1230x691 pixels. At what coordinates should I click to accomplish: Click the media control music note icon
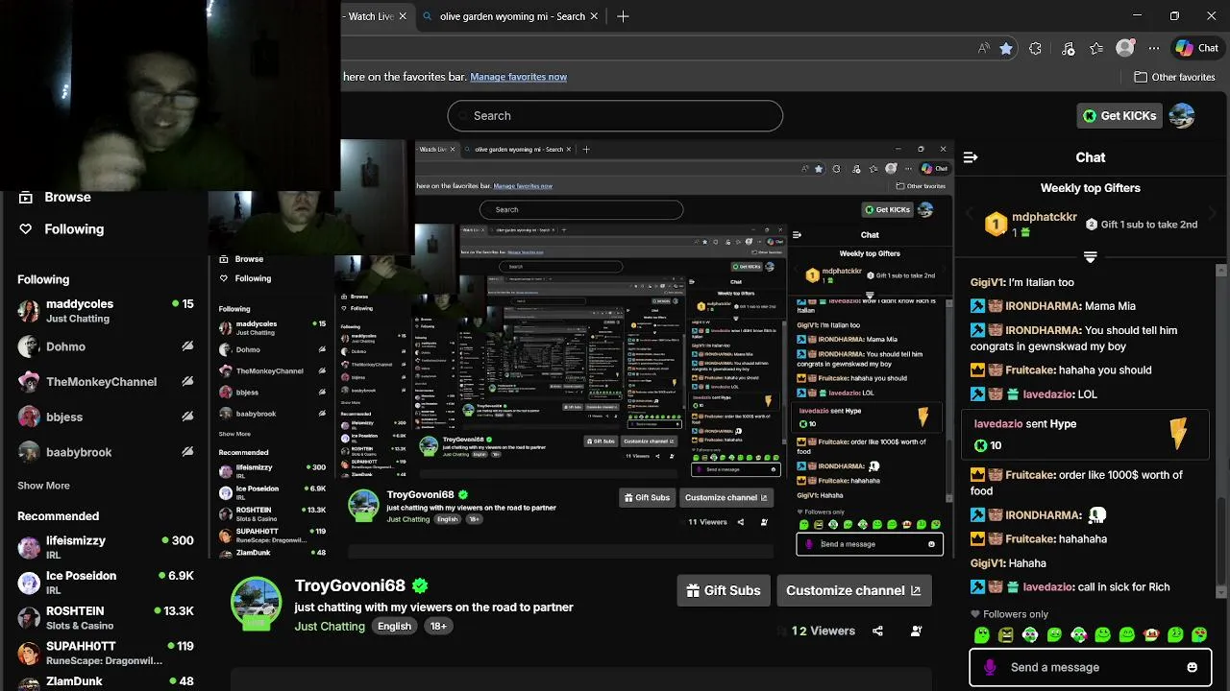[1069, 48]
